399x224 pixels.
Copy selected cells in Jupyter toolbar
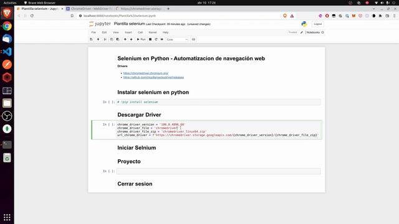[x=112, y=39]
